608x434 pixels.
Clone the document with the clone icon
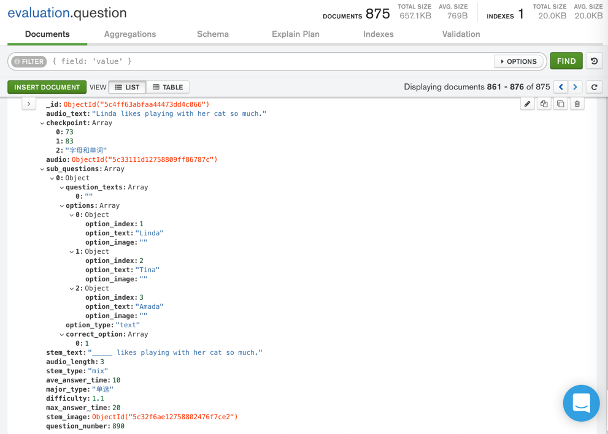[561, 104]
